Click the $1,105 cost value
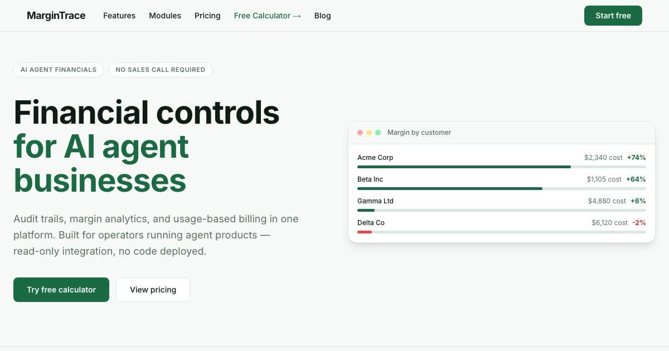Viewport: 669px width, 351px height. pyautogui.click(x=604, y=179)
